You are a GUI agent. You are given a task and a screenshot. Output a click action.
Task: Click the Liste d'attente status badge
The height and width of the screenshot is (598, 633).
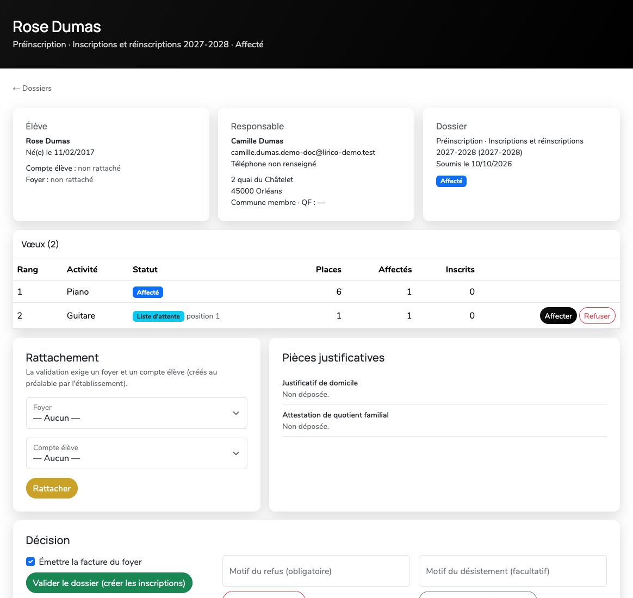(x=158, y=316)
